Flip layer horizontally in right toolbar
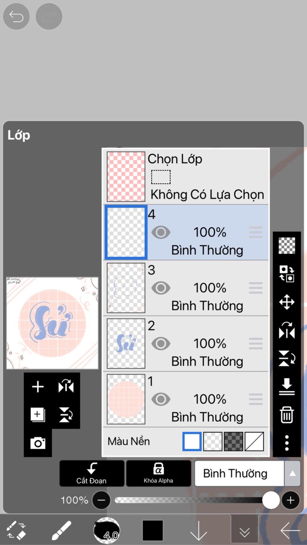The width and height of the screenshot is (307, 545). click(287, 330)
